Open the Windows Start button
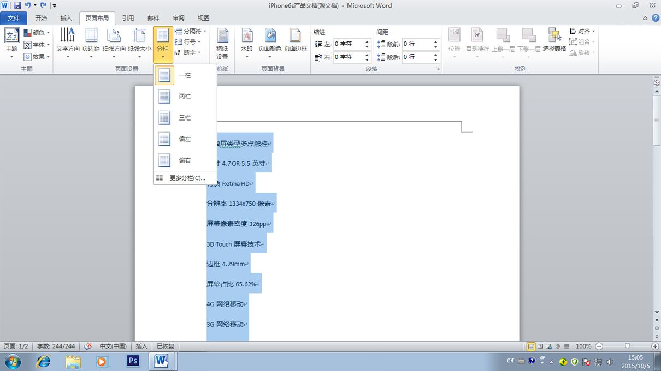This screenshot has width=661, height=371. (12, 361)
